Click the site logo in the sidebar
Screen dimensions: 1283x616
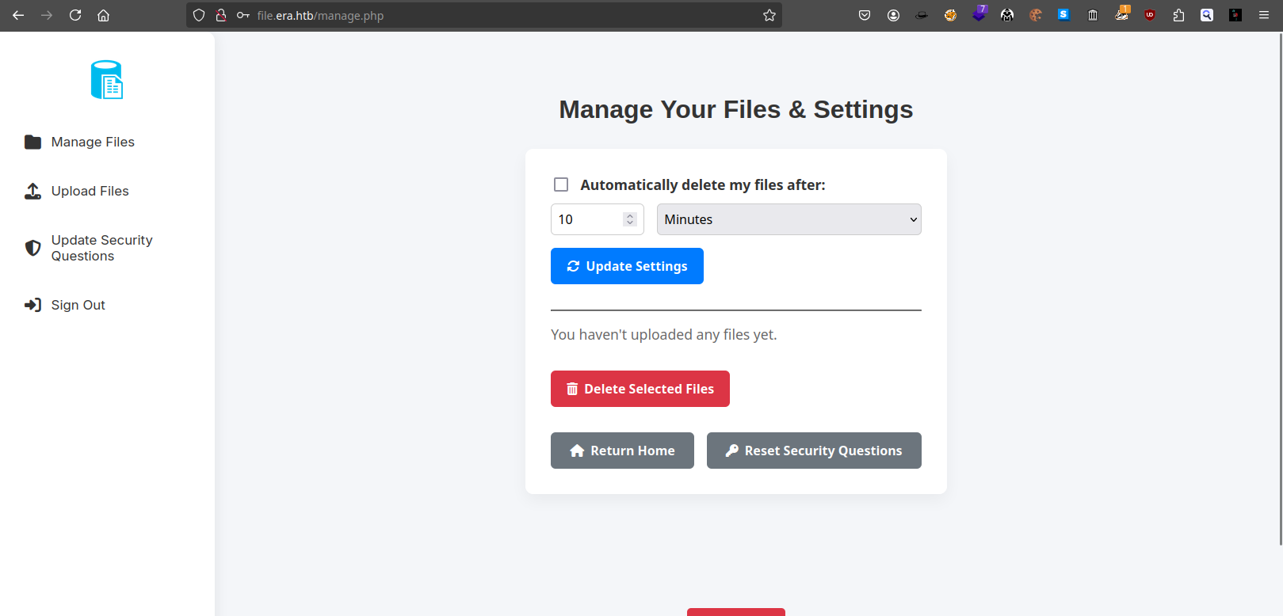[x=107, y=80]
